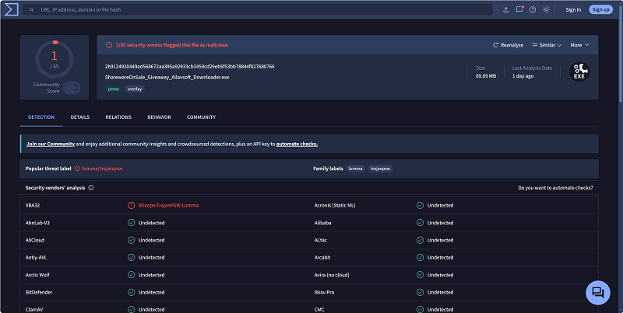Screen dimensions: 623x313
Task: Click the ShareWareOnSale_Giveaway_Allavsoft_Downloader.exe filename
Action: (167, 77)
